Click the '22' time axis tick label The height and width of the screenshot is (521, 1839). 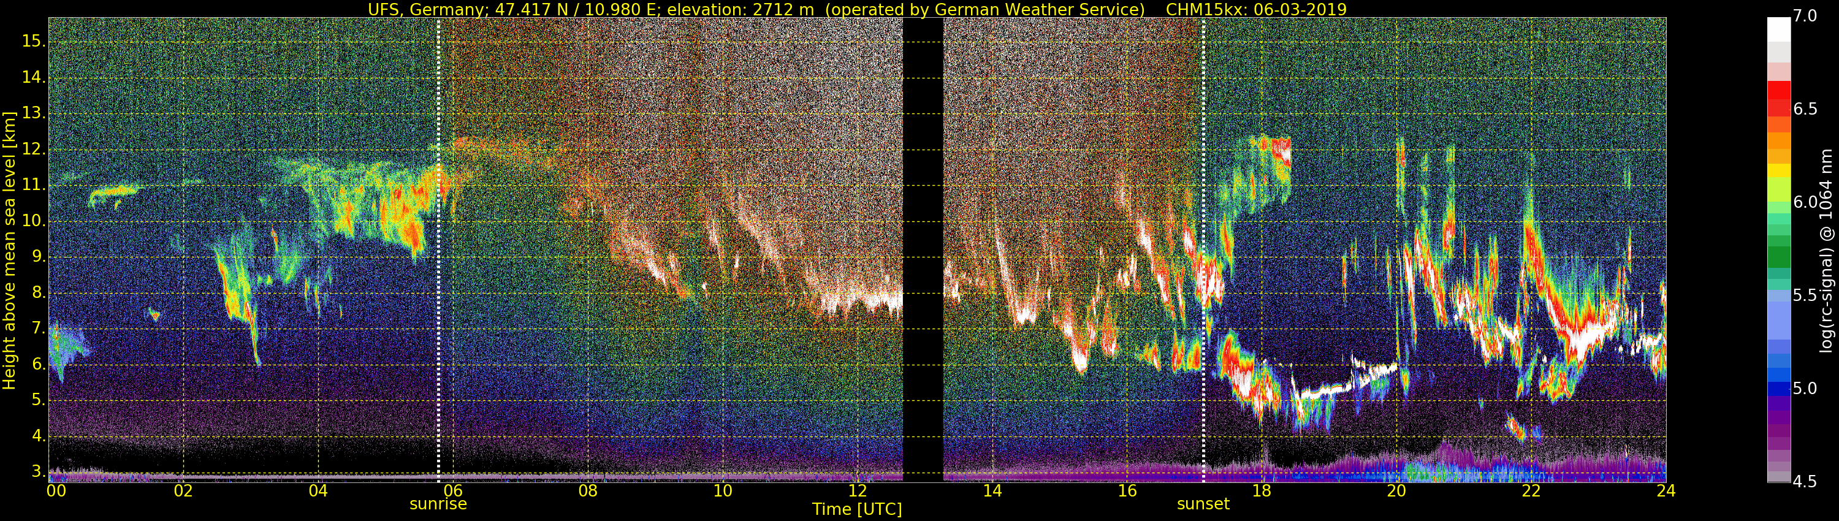click(1531, 491)
